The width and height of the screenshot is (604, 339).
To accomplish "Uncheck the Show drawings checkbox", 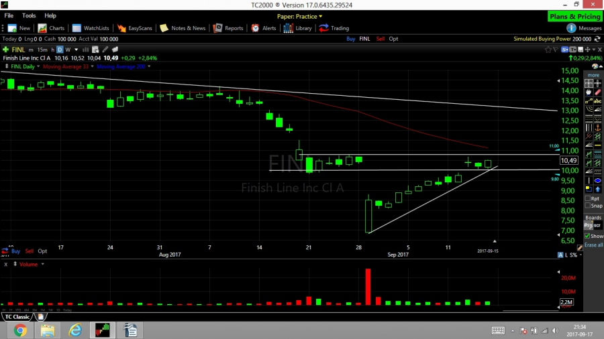I will coord(587,236).
